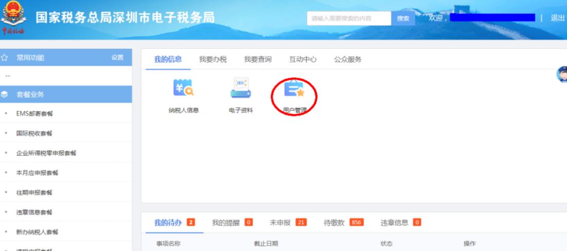Open 设置 in the 常用功能 header
The width and height of the screenshot is (567, 251).
[x=117, y=58]
